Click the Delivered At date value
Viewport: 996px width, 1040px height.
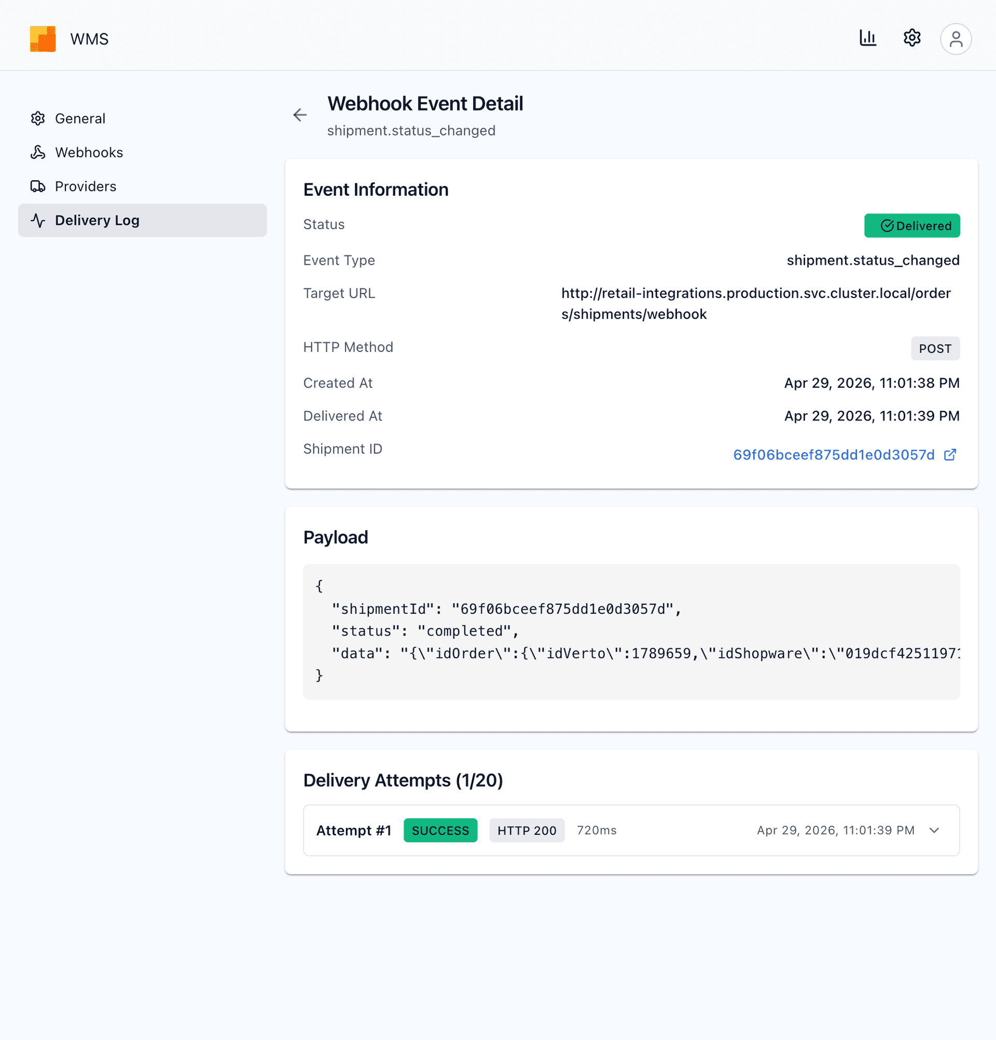click(872, 416)
